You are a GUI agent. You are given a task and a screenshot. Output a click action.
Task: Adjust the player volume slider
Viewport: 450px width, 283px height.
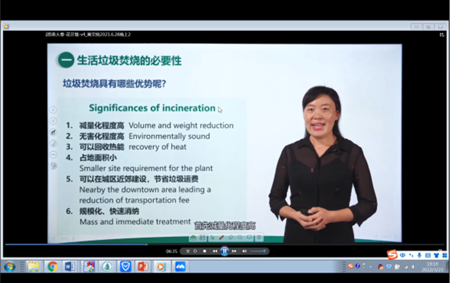point(257,251)
